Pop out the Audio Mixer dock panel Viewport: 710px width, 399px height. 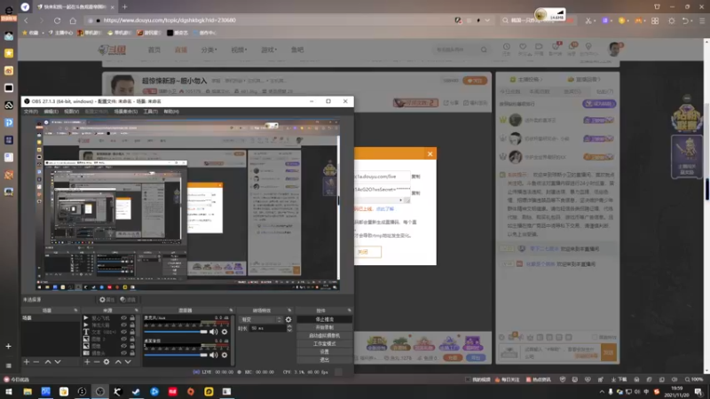tap(231, 310)
